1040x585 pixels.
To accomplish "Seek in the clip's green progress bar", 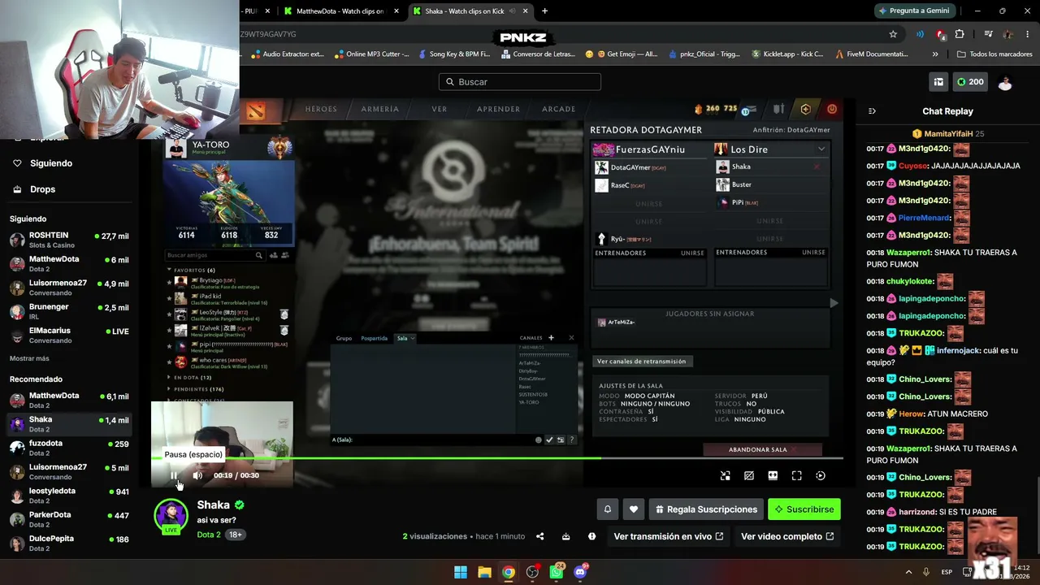I will pyautogui.click(x=497, y=458).
